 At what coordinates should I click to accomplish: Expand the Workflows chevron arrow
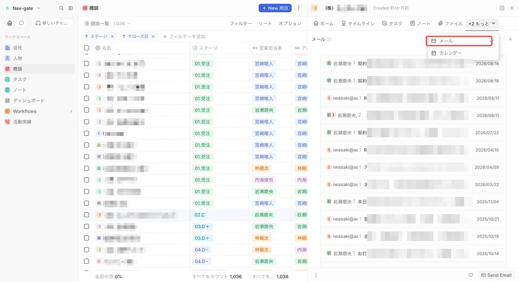pyautogui.click(x=71, y=111)
